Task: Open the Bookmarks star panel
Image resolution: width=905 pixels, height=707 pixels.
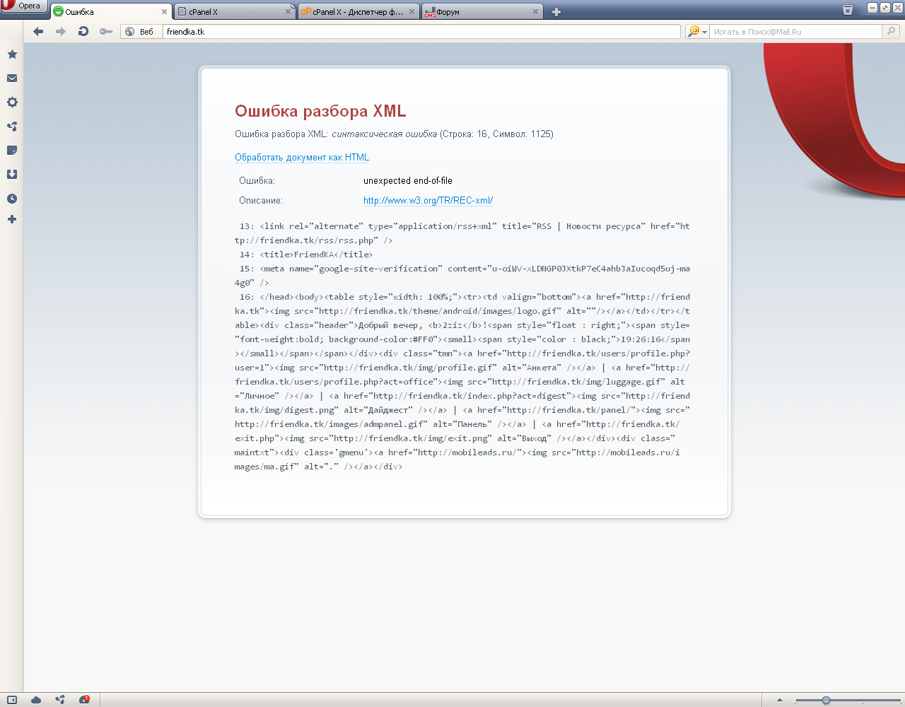Action: click(12, 54)
